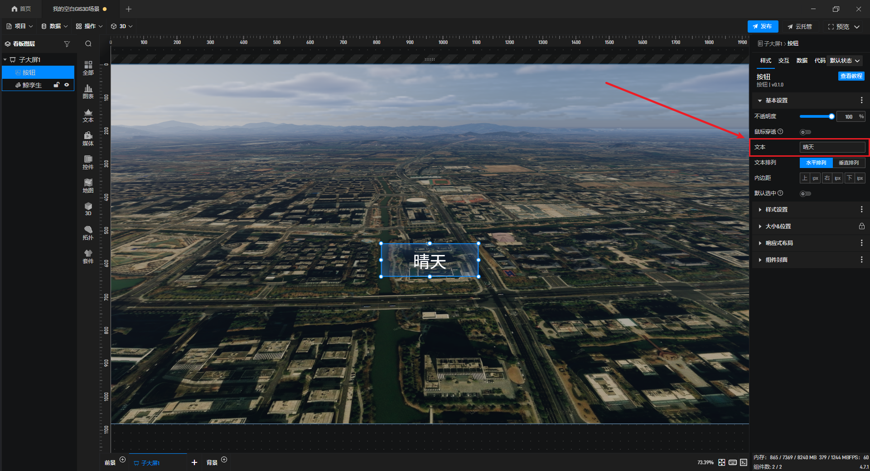Select 水平排列 text arrangement
Screen dimensions: 870x471
(x=816, y=163)
